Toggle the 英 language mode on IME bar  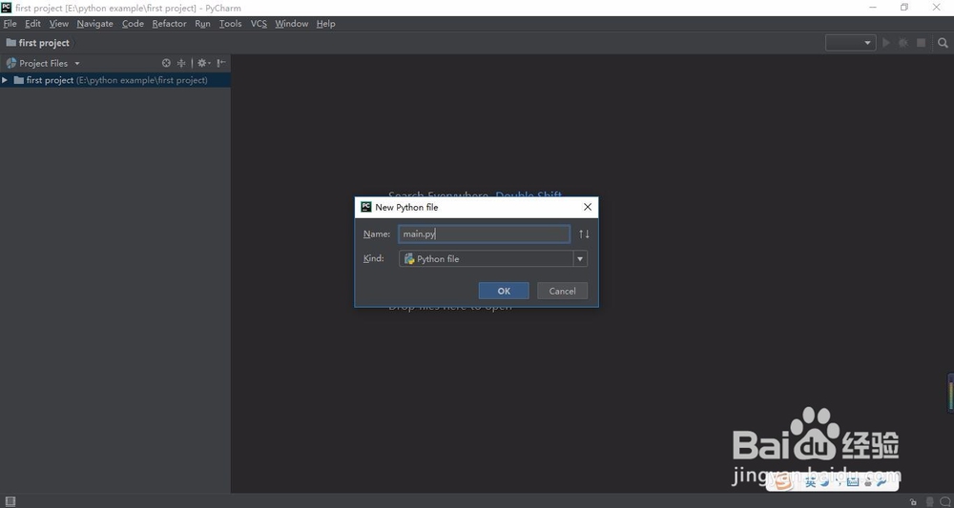coord(810,482)
